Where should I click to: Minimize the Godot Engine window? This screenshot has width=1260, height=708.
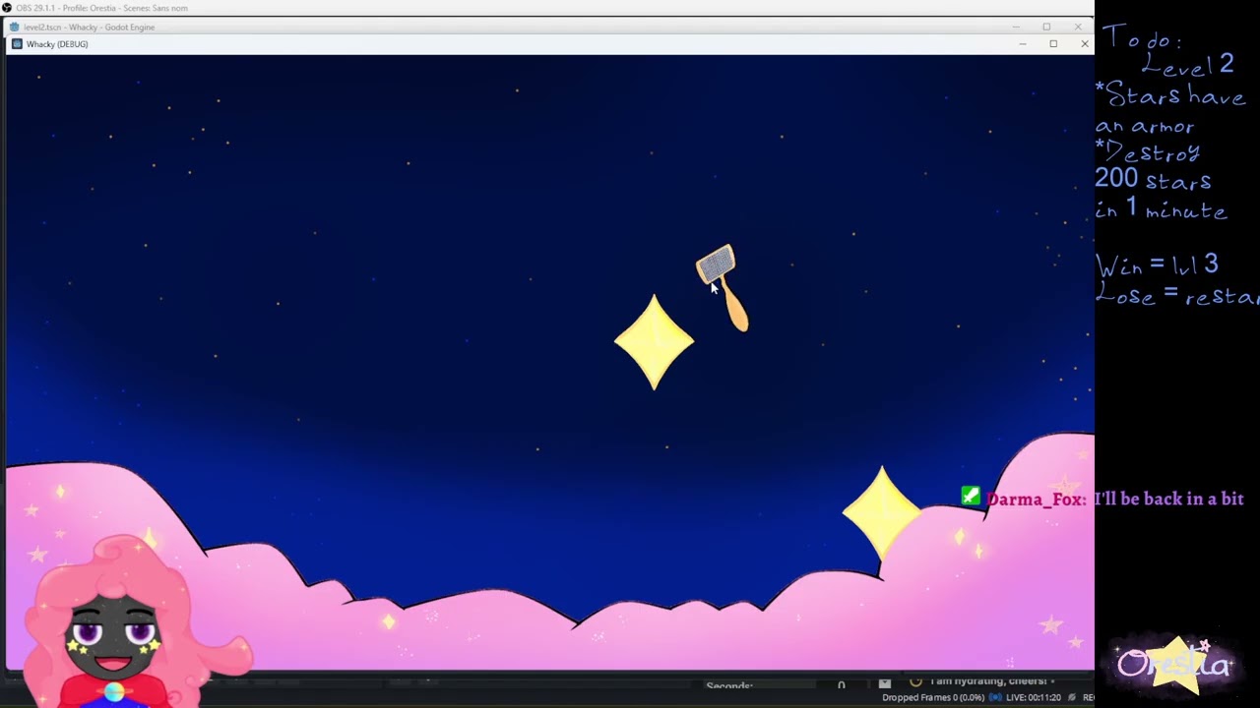(x=1016, y=27)
